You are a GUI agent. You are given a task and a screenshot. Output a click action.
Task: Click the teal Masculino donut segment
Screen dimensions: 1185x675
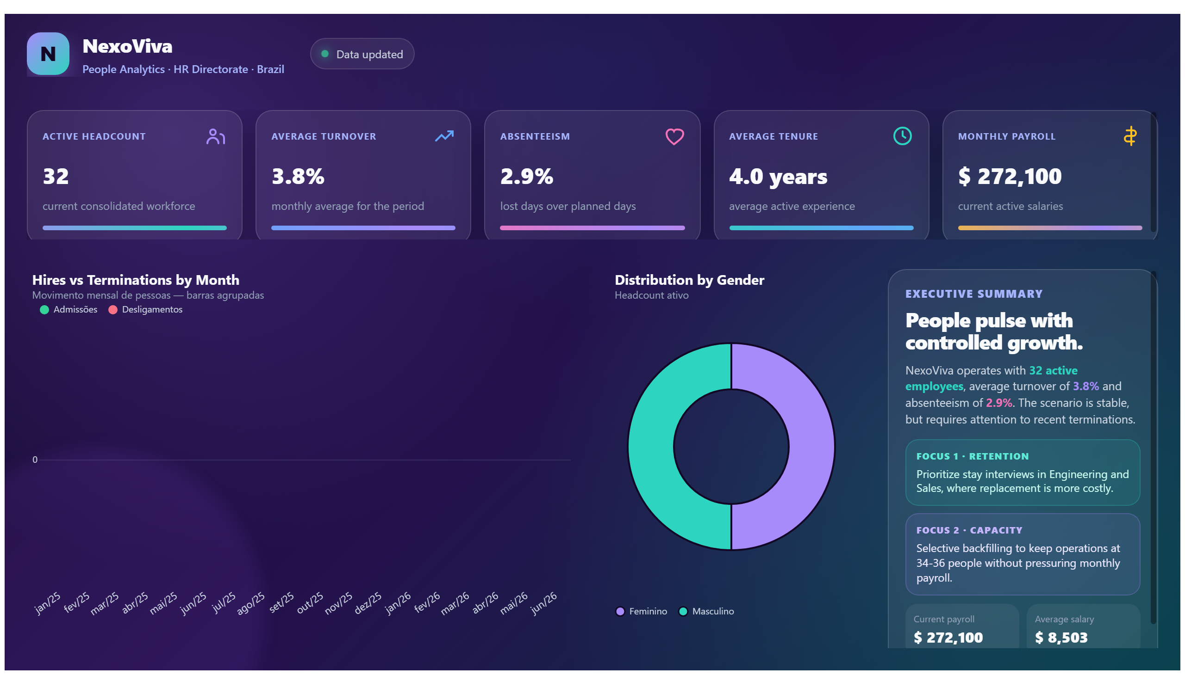(x=651, y=447)
